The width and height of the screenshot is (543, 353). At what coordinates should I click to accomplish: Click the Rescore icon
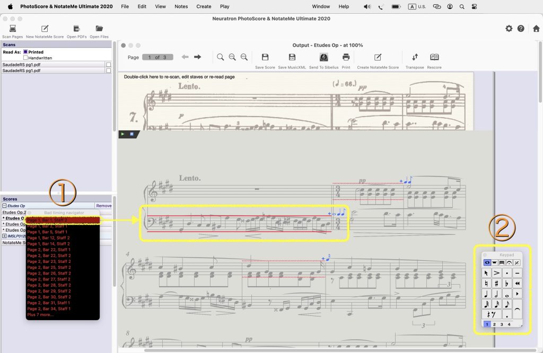[x=434, y=57]
